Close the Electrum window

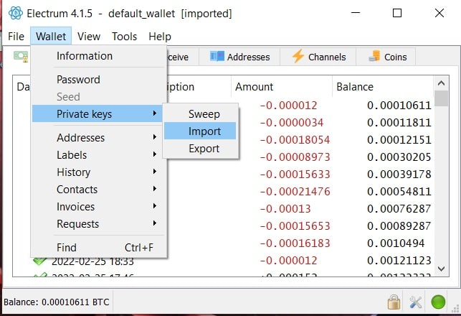(439, 13)
